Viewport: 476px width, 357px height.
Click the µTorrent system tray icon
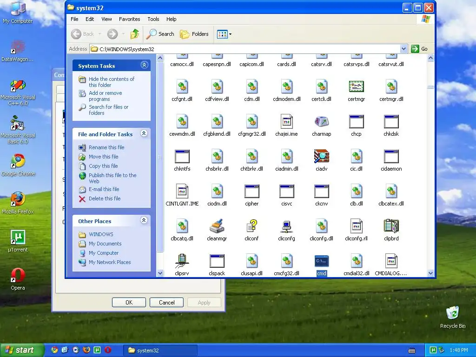click(x=433, y=350)
